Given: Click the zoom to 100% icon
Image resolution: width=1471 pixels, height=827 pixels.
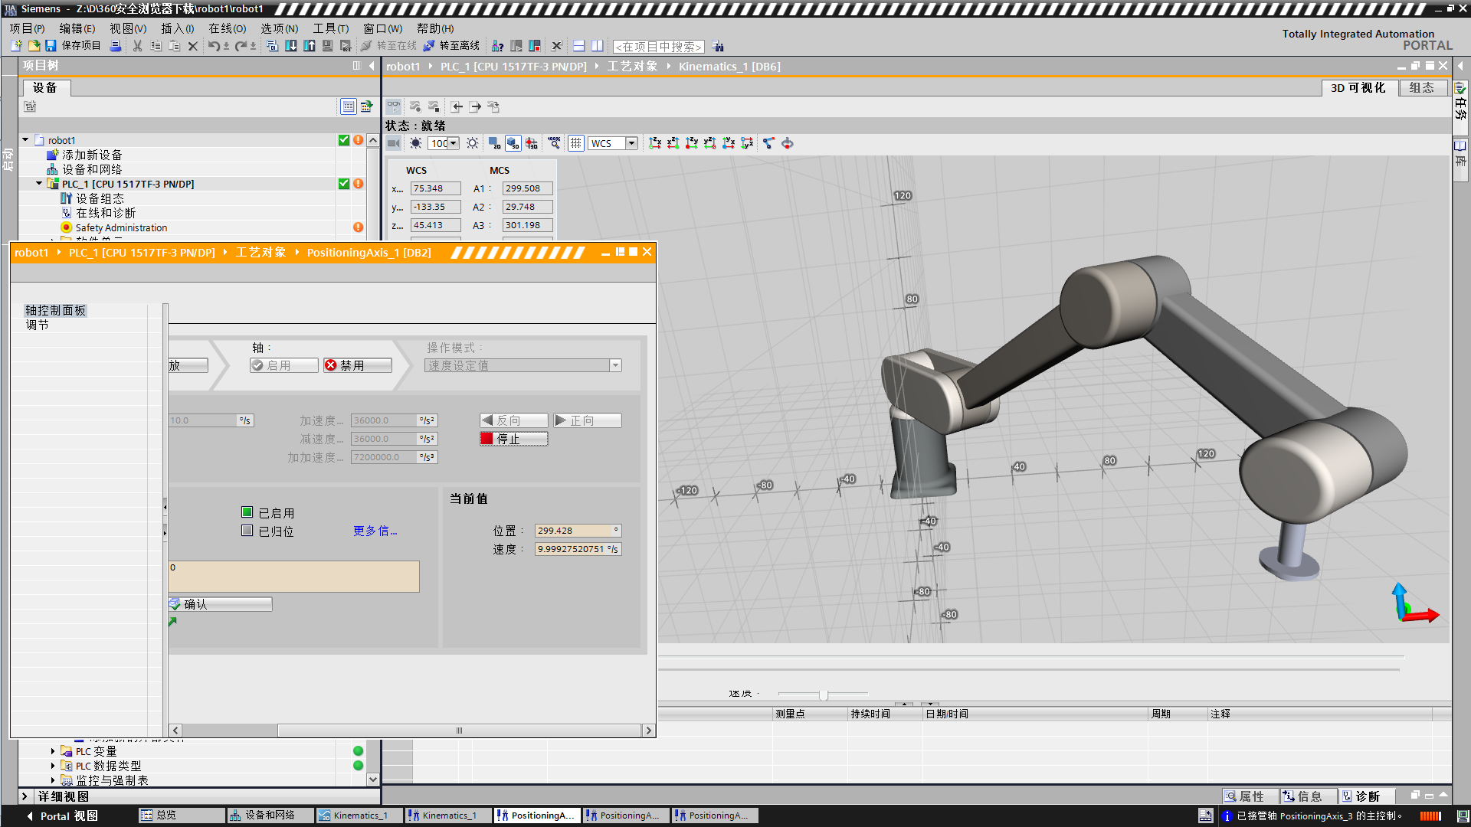Looking at the screenshot, I should (554, 143).
